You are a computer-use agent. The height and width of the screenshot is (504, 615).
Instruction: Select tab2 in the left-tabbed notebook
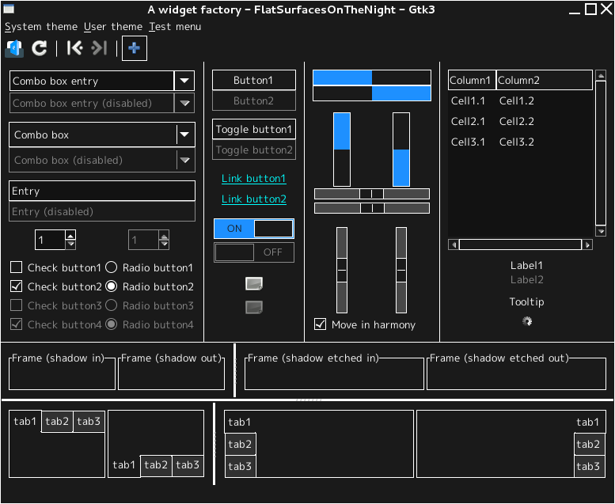click(240, 445)
